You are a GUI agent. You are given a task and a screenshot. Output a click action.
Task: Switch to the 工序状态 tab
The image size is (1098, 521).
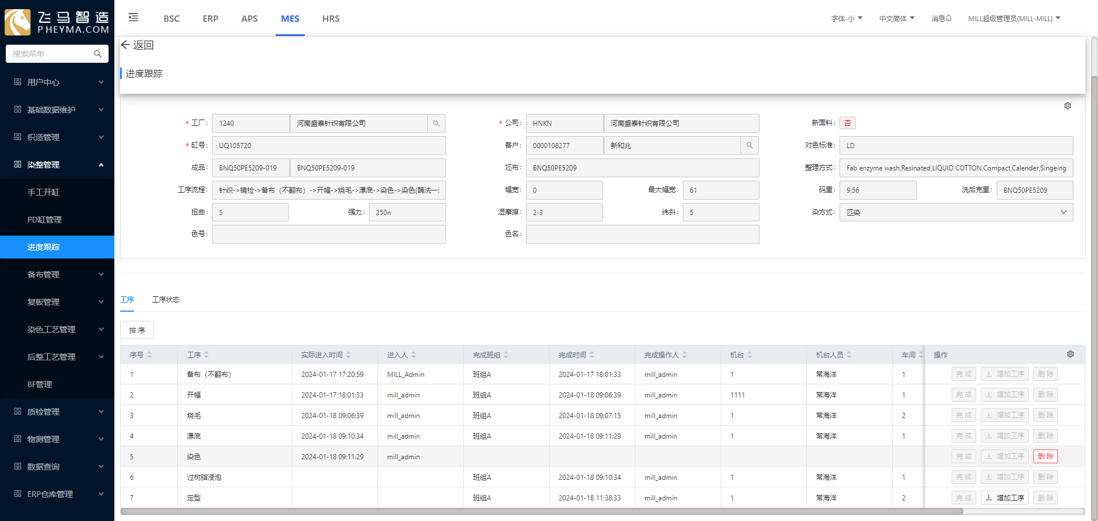point(166,300)
